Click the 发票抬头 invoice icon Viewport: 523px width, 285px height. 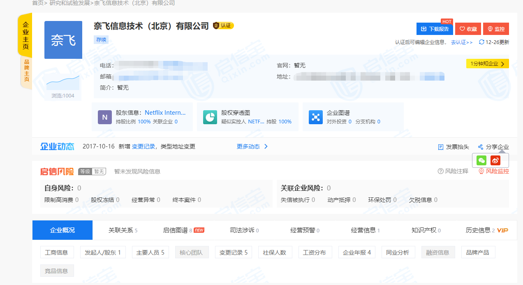click(441, 147)
